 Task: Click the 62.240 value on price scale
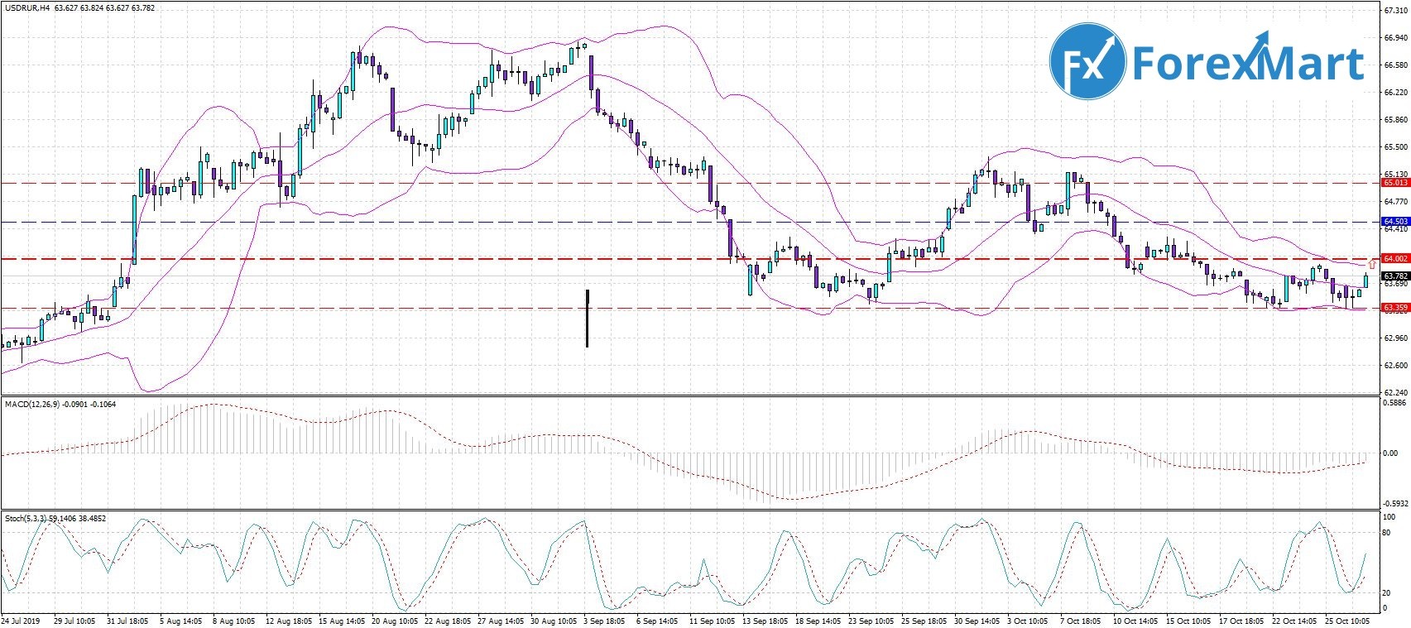pos(1395,392)
